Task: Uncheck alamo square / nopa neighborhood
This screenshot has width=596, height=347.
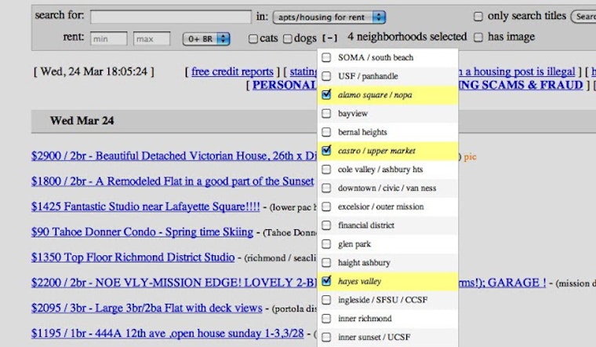Action: coord(326,94)
